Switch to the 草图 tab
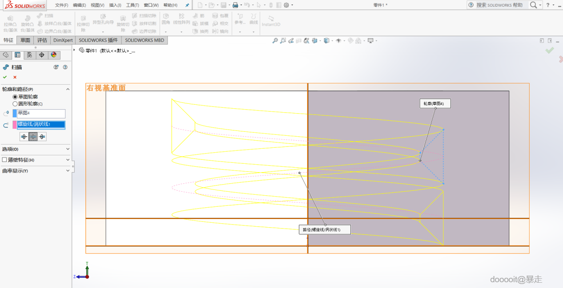The height and width of the screenshot is (288, 563). [x=25, y=40]
